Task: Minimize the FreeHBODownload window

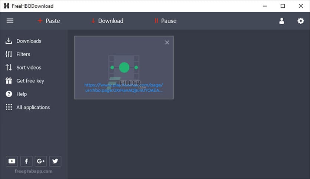Action: tap(265, 6)
